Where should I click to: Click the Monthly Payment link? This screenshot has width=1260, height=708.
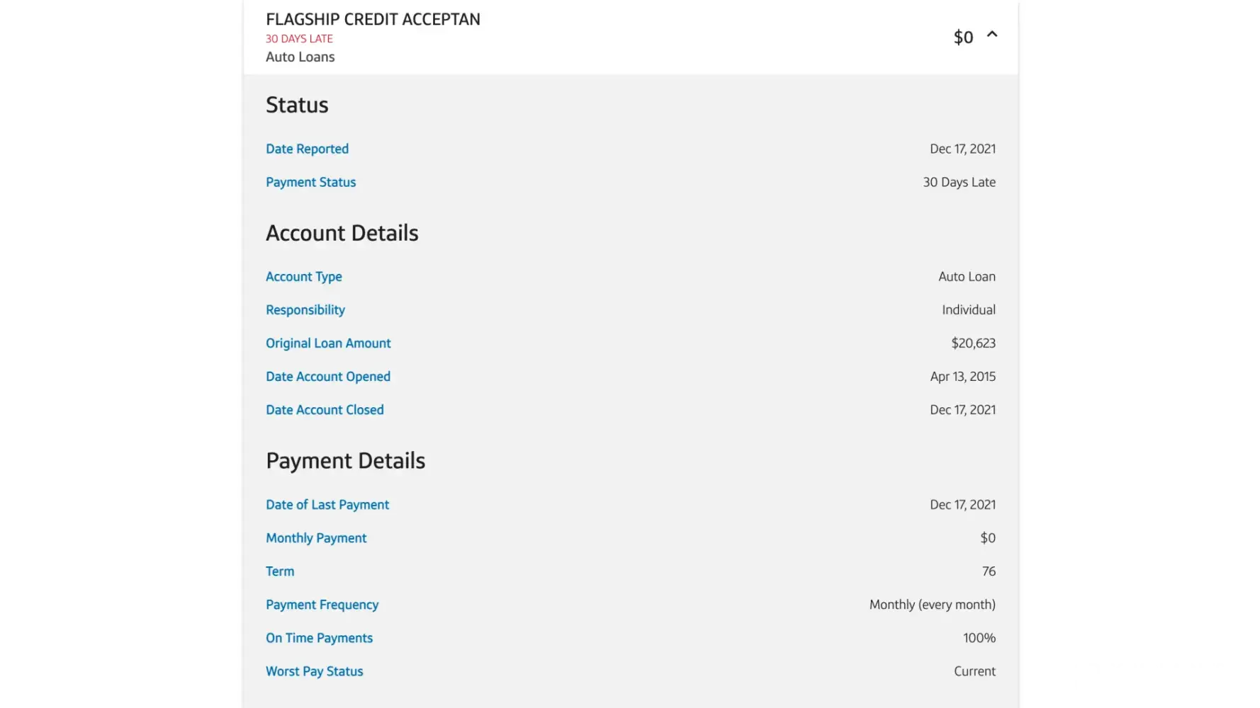pyautogui.click(x=316, y=538)
